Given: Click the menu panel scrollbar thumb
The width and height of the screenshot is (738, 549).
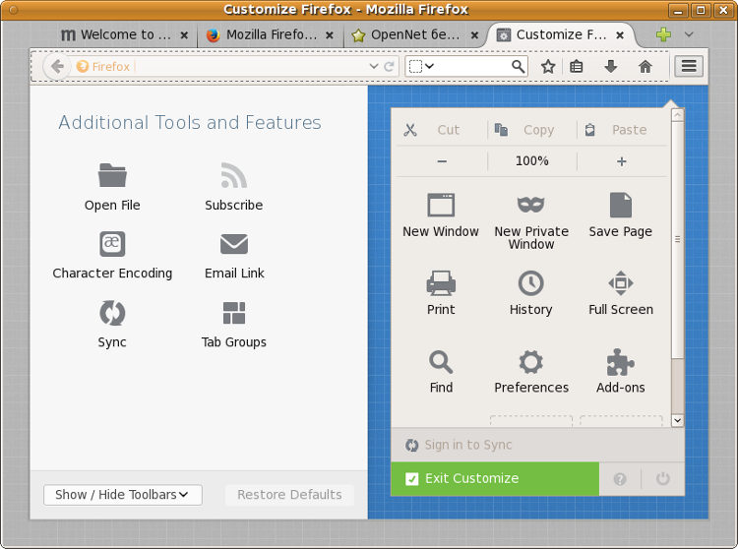Looking at the screenshot, I should [677, 239].
